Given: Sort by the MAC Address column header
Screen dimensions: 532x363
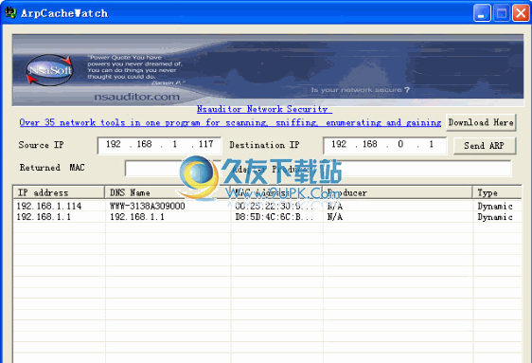Looking at the screenshot, I should point(276,192).
